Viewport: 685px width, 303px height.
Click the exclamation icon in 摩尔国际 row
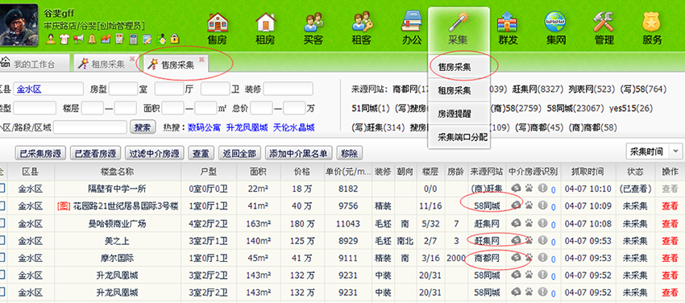tap(542, 258)
